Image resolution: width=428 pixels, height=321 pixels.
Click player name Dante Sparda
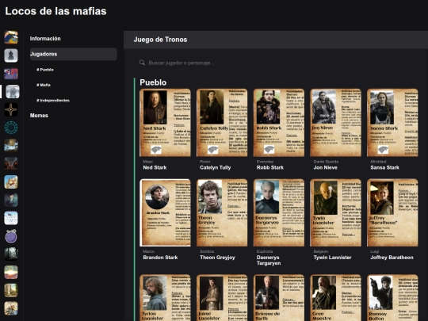326,162
